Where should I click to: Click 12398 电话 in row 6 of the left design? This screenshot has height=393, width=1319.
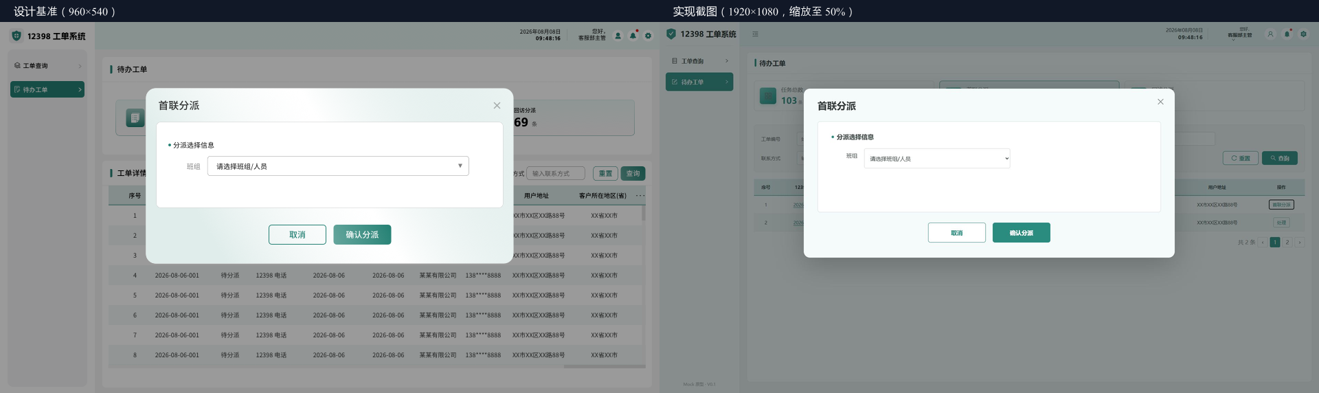271,315
